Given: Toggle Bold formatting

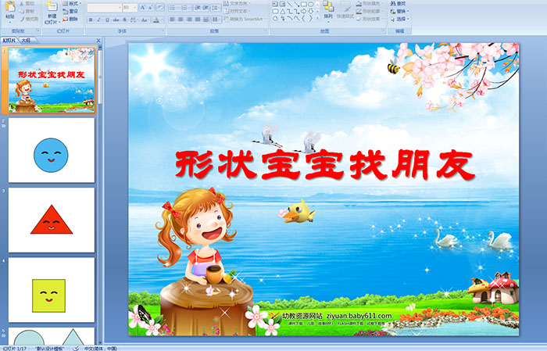Looking at the screenshot, I should [x=91, y=20].
